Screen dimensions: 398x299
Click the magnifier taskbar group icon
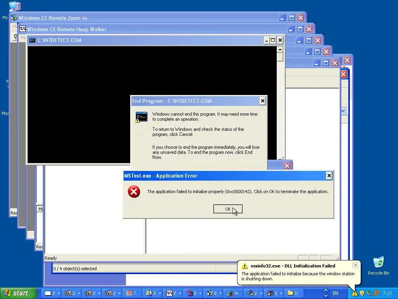(149, 293)
